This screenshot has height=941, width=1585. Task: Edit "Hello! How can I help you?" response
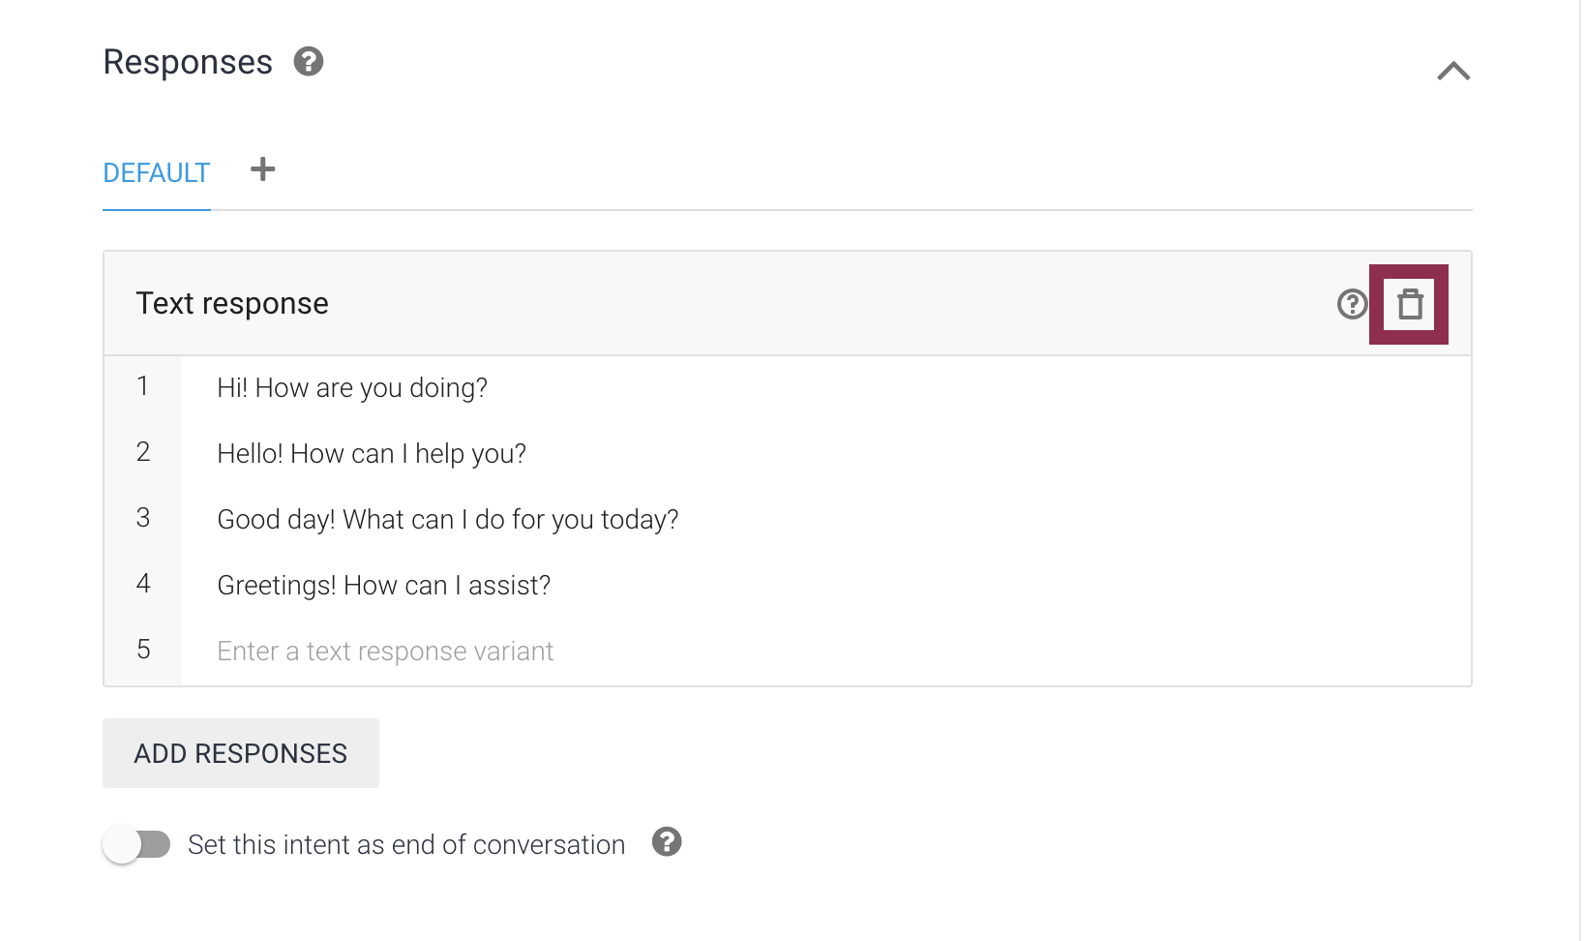click(372, 454)
